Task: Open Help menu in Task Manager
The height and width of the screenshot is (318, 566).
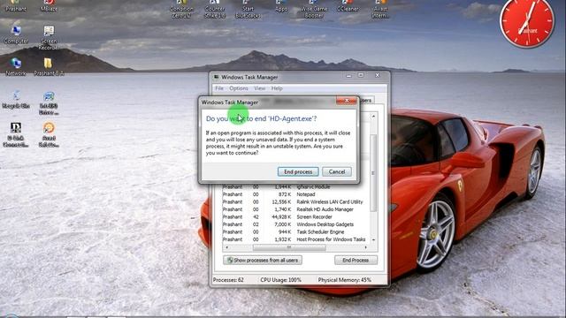Action: [277, 88]
